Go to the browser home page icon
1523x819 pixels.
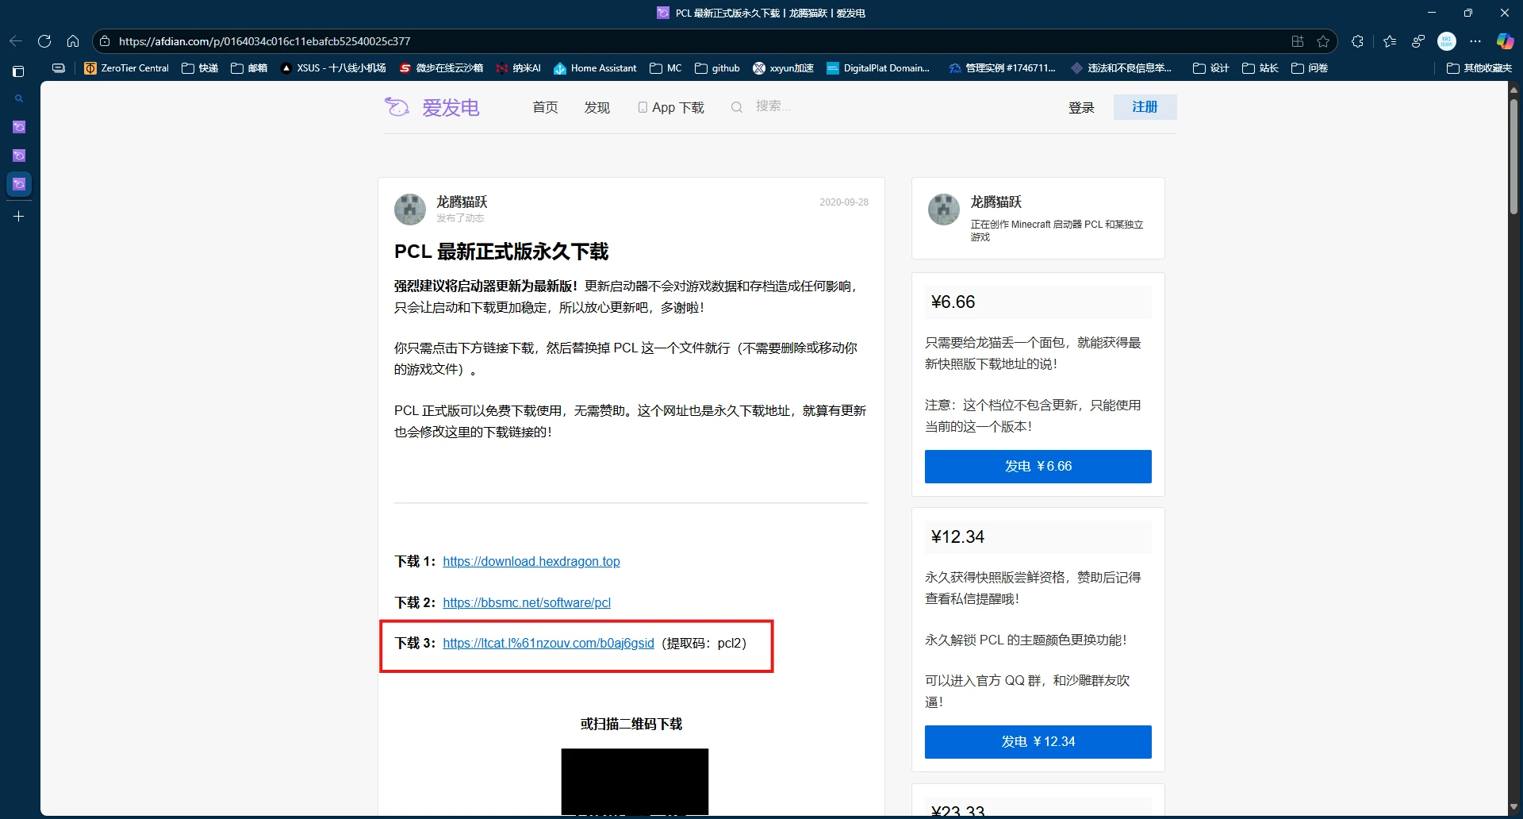tap(73, 41)
